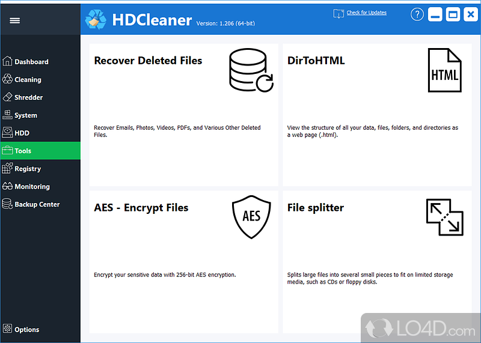Click the Check for Updates link
Screen dimensions: 481x343
point(367,13)
